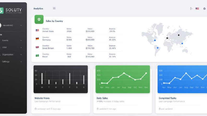
Task: Click the Great Britain flag icon in the table
Action: tap(37, 47)
